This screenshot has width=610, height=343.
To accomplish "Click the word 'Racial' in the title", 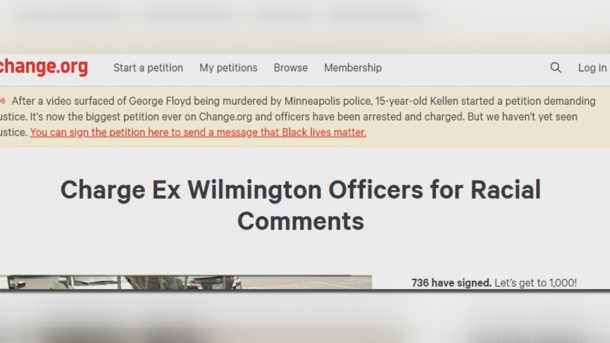I will tap(506, 190).
